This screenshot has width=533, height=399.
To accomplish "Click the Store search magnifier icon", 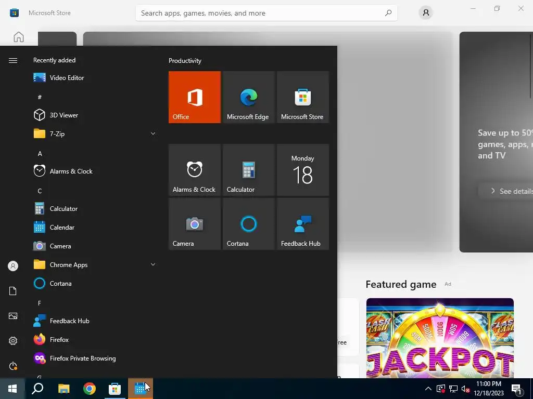I will [x=388, y=13].
